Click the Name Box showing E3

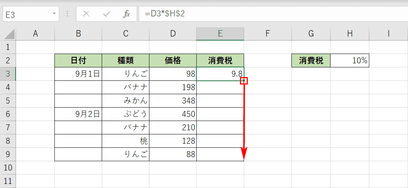(31, 14)
